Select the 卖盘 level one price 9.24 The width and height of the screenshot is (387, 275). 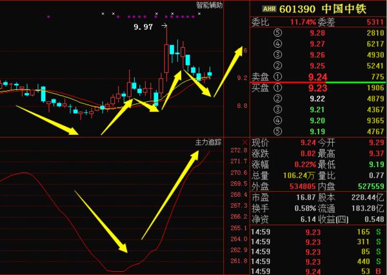pos(317,77)
